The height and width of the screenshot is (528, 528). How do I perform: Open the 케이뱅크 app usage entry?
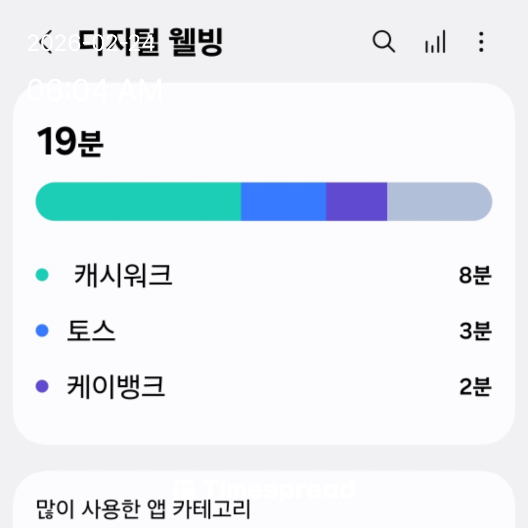click(116, 387)
